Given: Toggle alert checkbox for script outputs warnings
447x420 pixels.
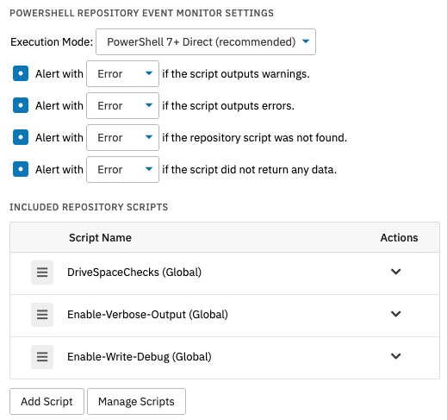Looking at the screenshot, I should click(21, 73).
